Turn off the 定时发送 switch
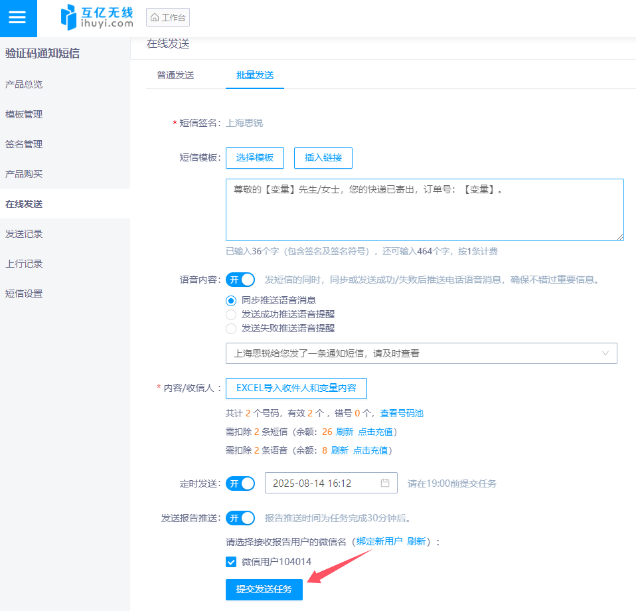636x611 pixels. point(240,483)
